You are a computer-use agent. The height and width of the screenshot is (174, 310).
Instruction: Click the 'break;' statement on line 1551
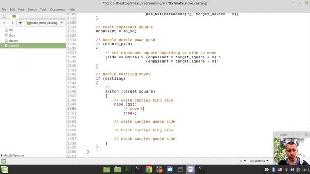tap(130, 113)
